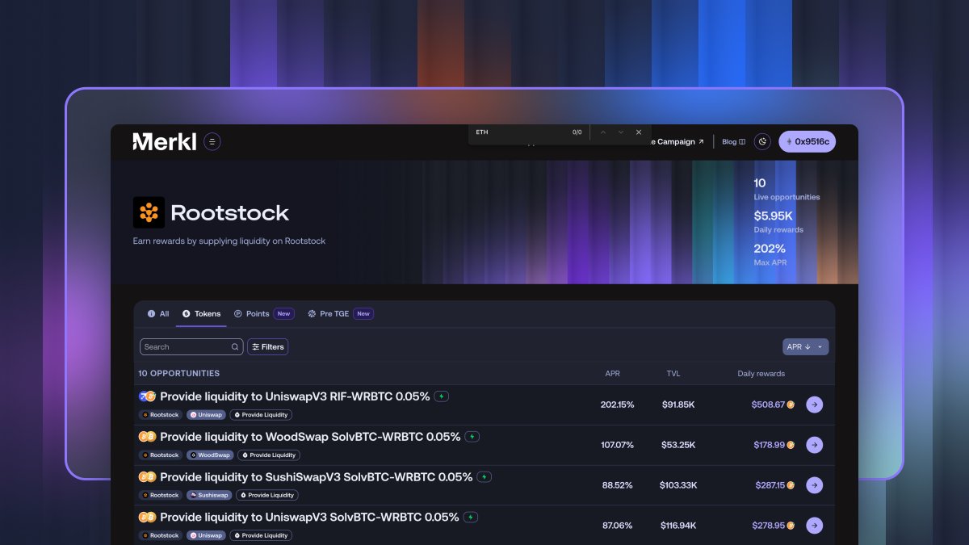Click the 87.06% APR value
Image resolution: width=969 pixels, height=545 pixels.
click(618, 526)
